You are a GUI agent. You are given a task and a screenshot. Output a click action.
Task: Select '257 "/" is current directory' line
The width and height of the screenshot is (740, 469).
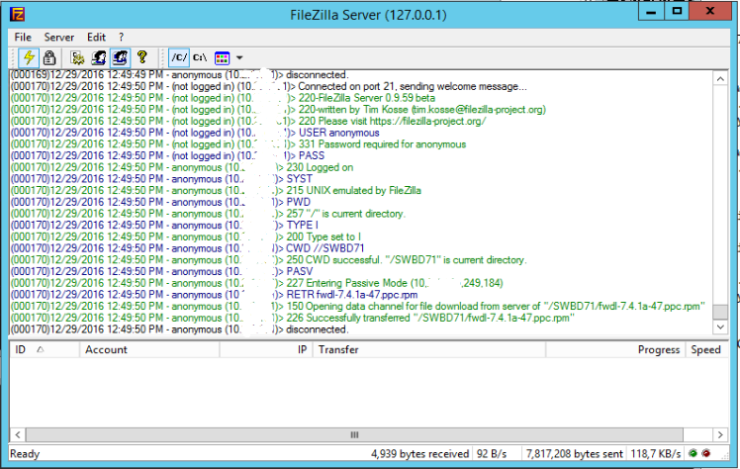tap(208, 214)
